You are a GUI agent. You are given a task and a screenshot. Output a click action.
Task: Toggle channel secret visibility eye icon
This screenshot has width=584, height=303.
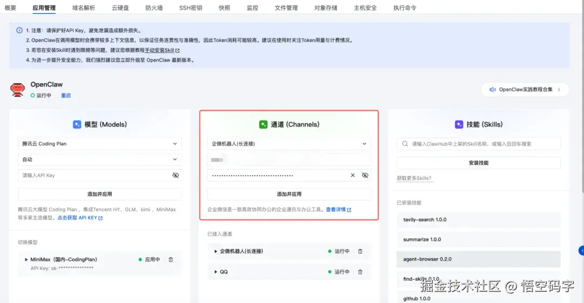click(x=365, y=176)
